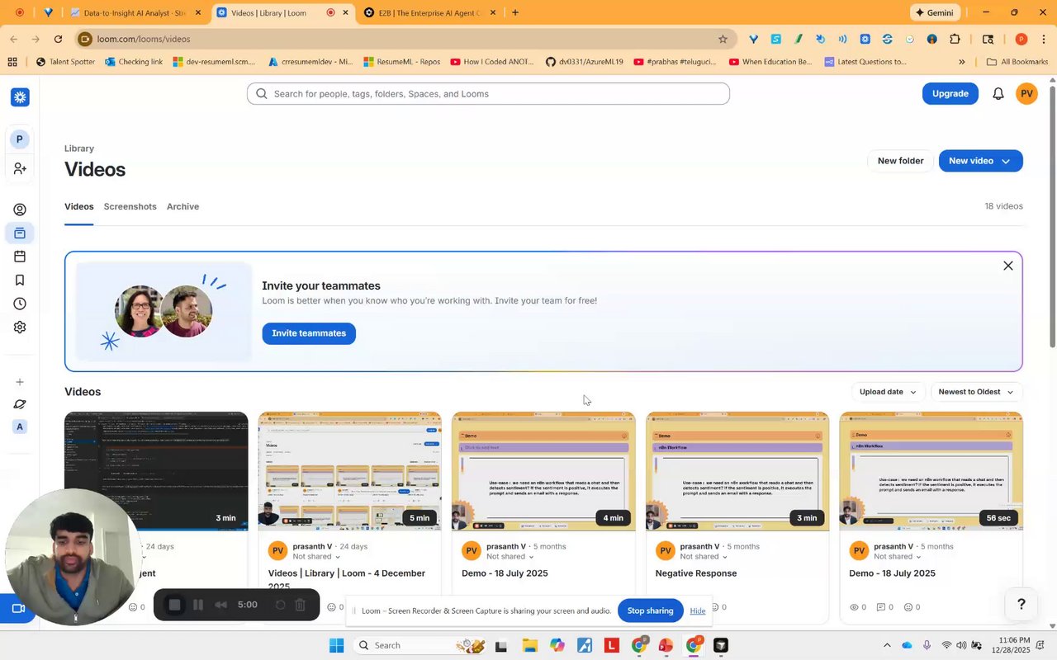Screen dimensions: 1057x660
Task: Click the Stop sharing button
Action: 650,610
